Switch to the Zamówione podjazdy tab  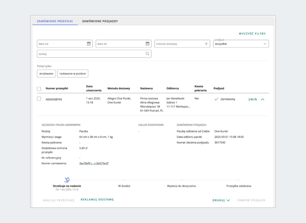click(100, 21)
